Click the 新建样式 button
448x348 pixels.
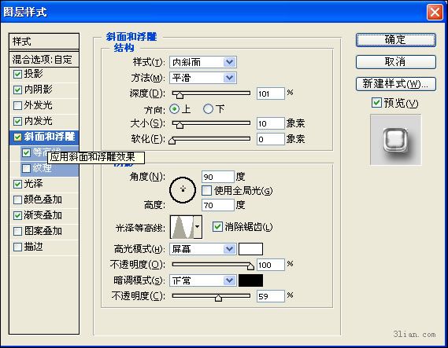(x=396, y=84)
